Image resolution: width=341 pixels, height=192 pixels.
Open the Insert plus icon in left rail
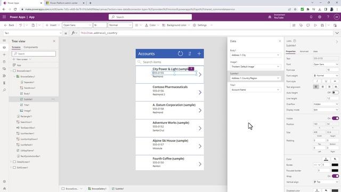(4, 54)
